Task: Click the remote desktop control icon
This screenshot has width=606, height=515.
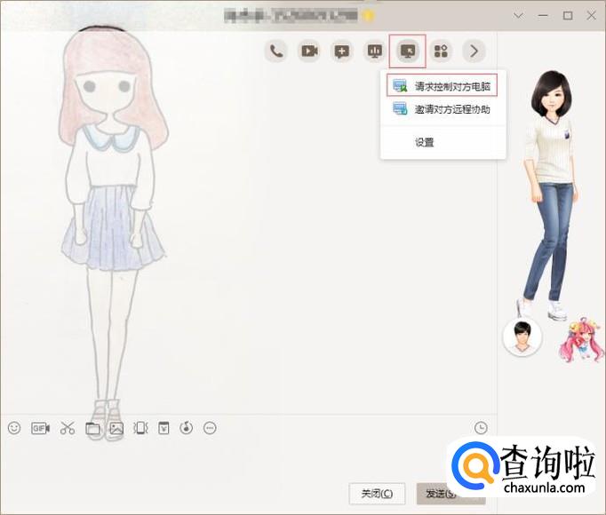Action: click(x=408, y=51)
